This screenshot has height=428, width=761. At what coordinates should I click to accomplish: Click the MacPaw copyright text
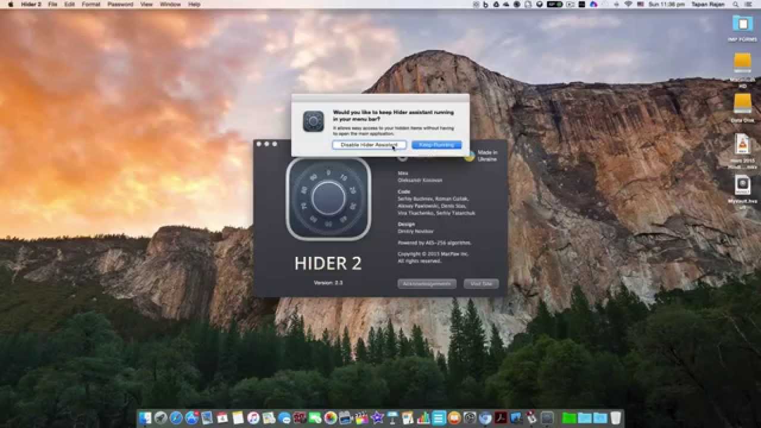433,257
